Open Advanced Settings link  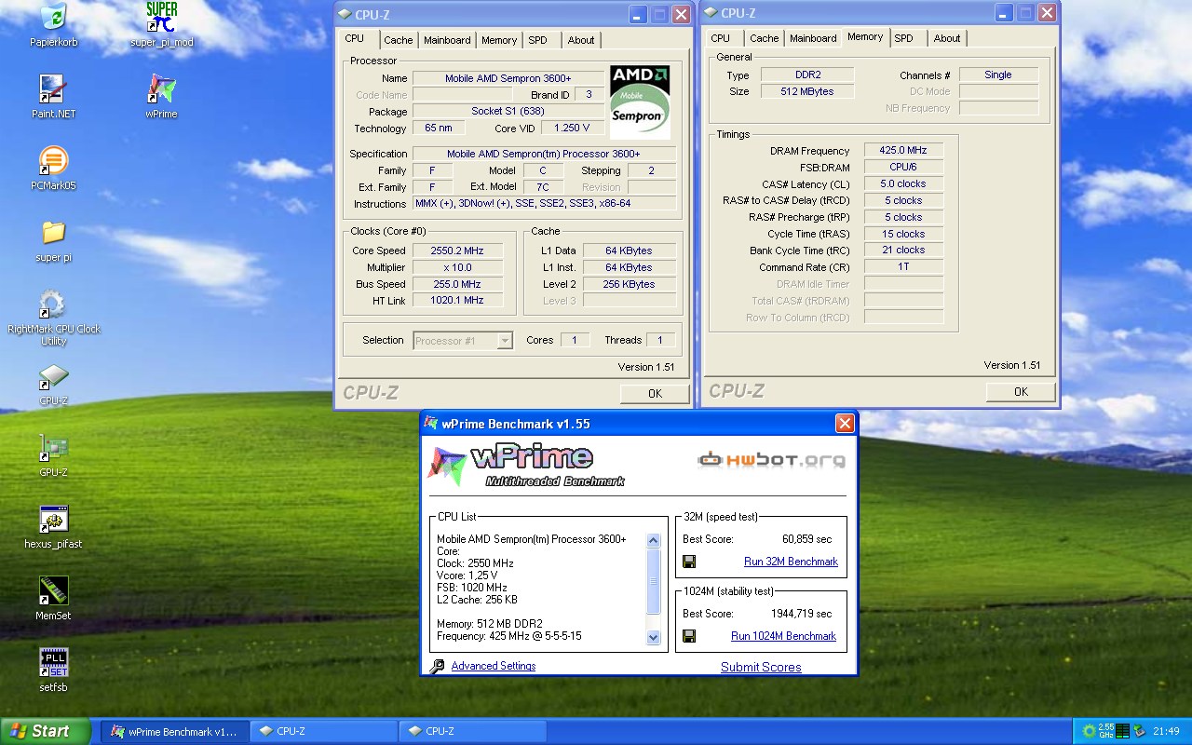coord(494,666)
